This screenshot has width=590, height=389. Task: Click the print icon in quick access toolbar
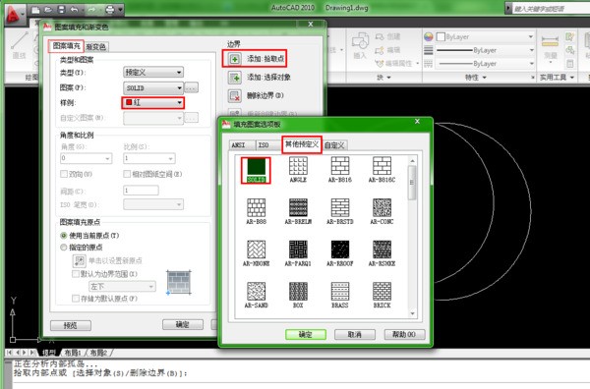pyautogui.click(x=110, y=10)
